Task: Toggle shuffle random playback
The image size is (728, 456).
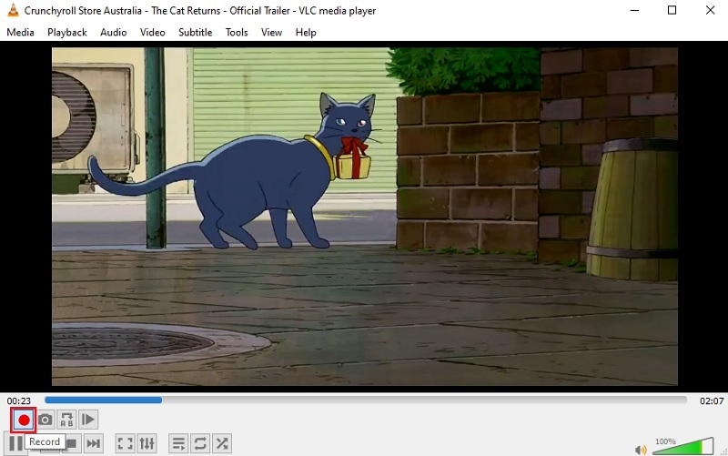Action: click(x=222, y=443)
